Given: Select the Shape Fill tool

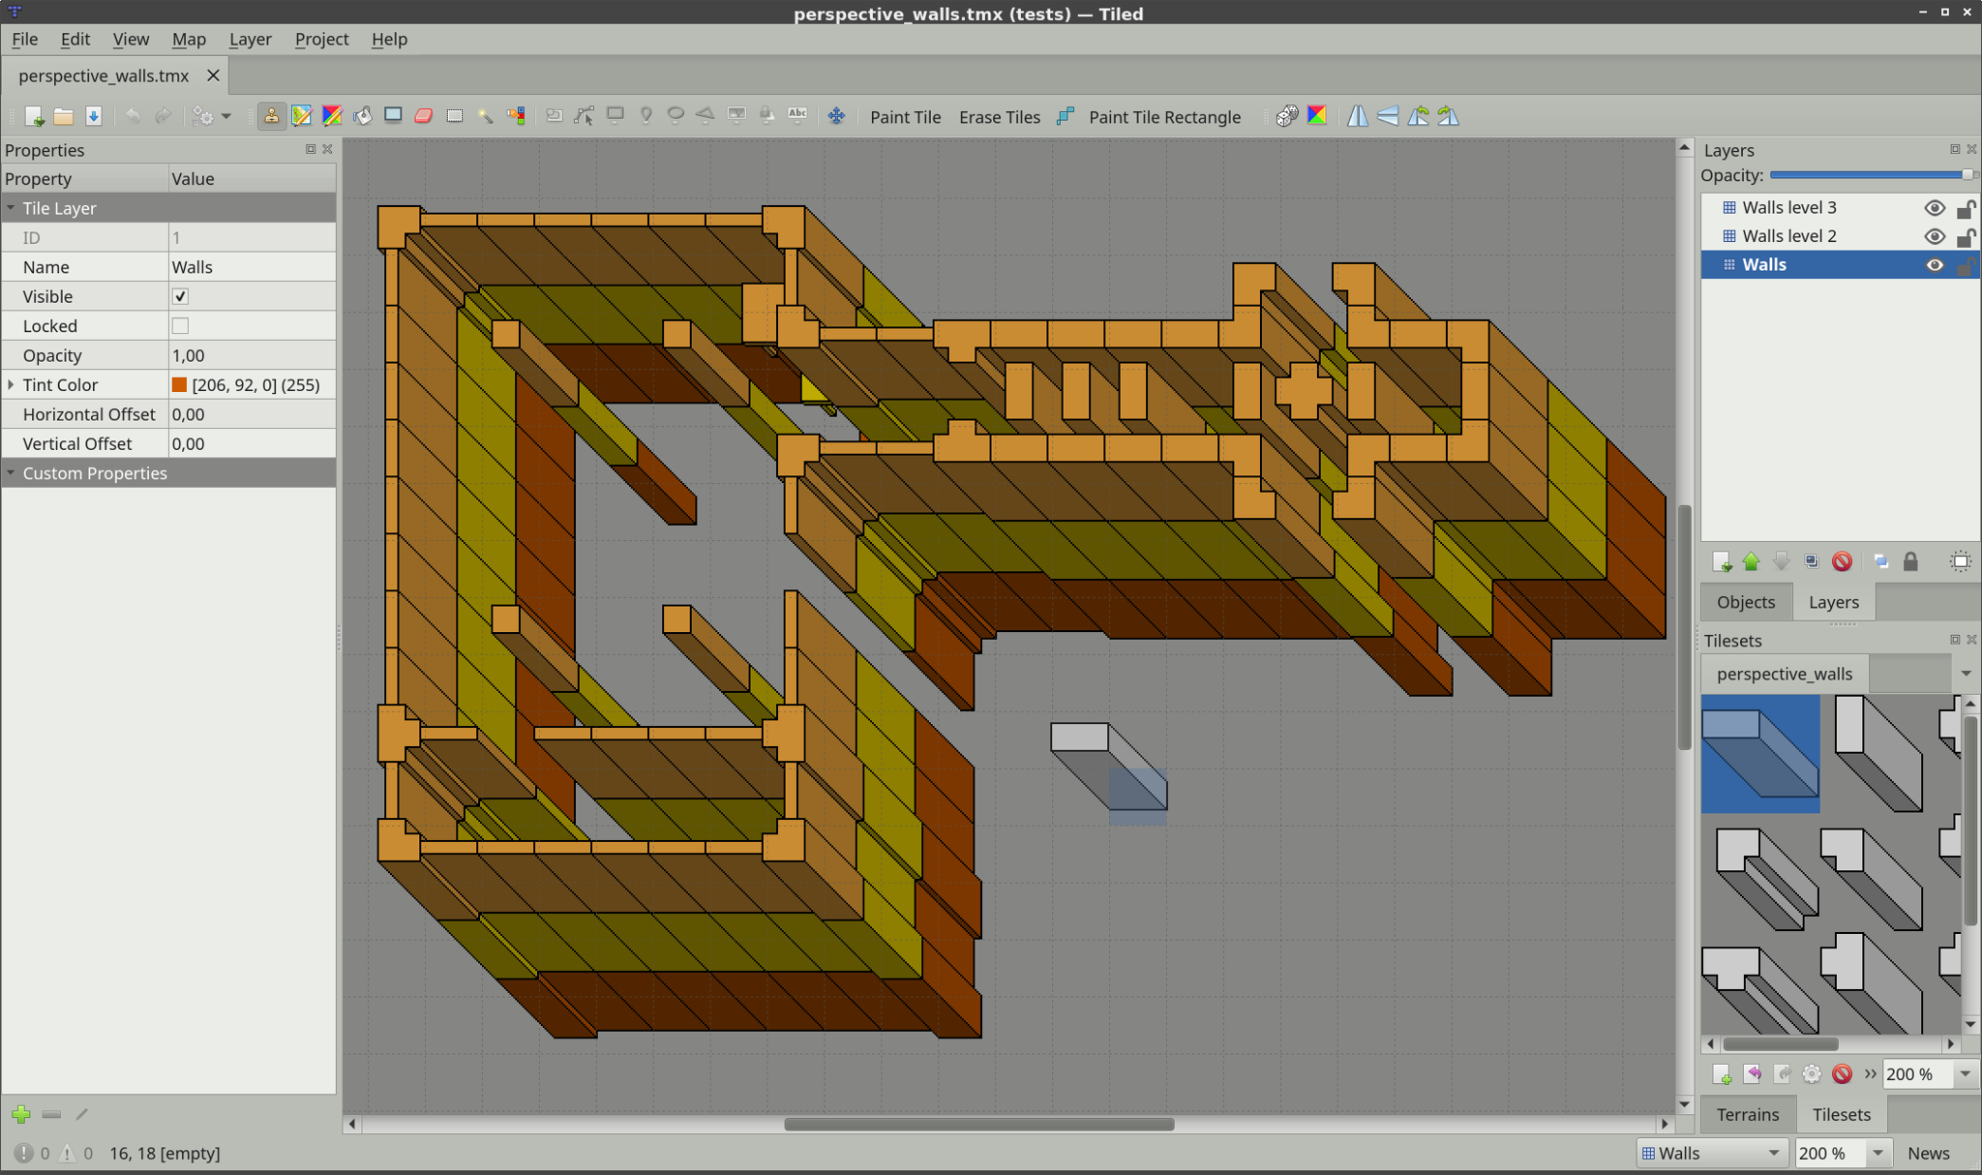Looking at the screenshot, I should (x=393, y=116).
